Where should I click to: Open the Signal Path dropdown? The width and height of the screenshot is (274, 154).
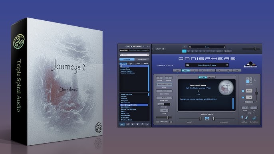point(164,98)
